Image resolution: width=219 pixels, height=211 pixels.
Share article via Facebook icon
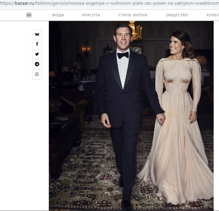coord(37,44)
